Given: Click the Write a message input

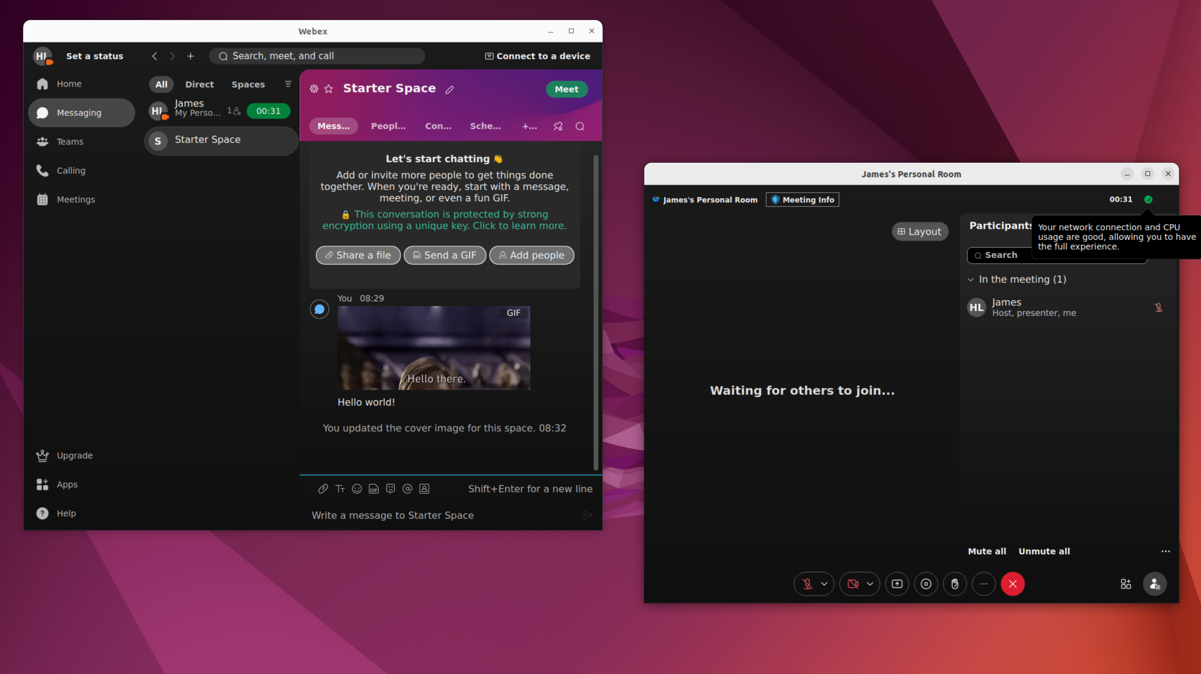Looking at the screenshot, I should coord(443,515).
